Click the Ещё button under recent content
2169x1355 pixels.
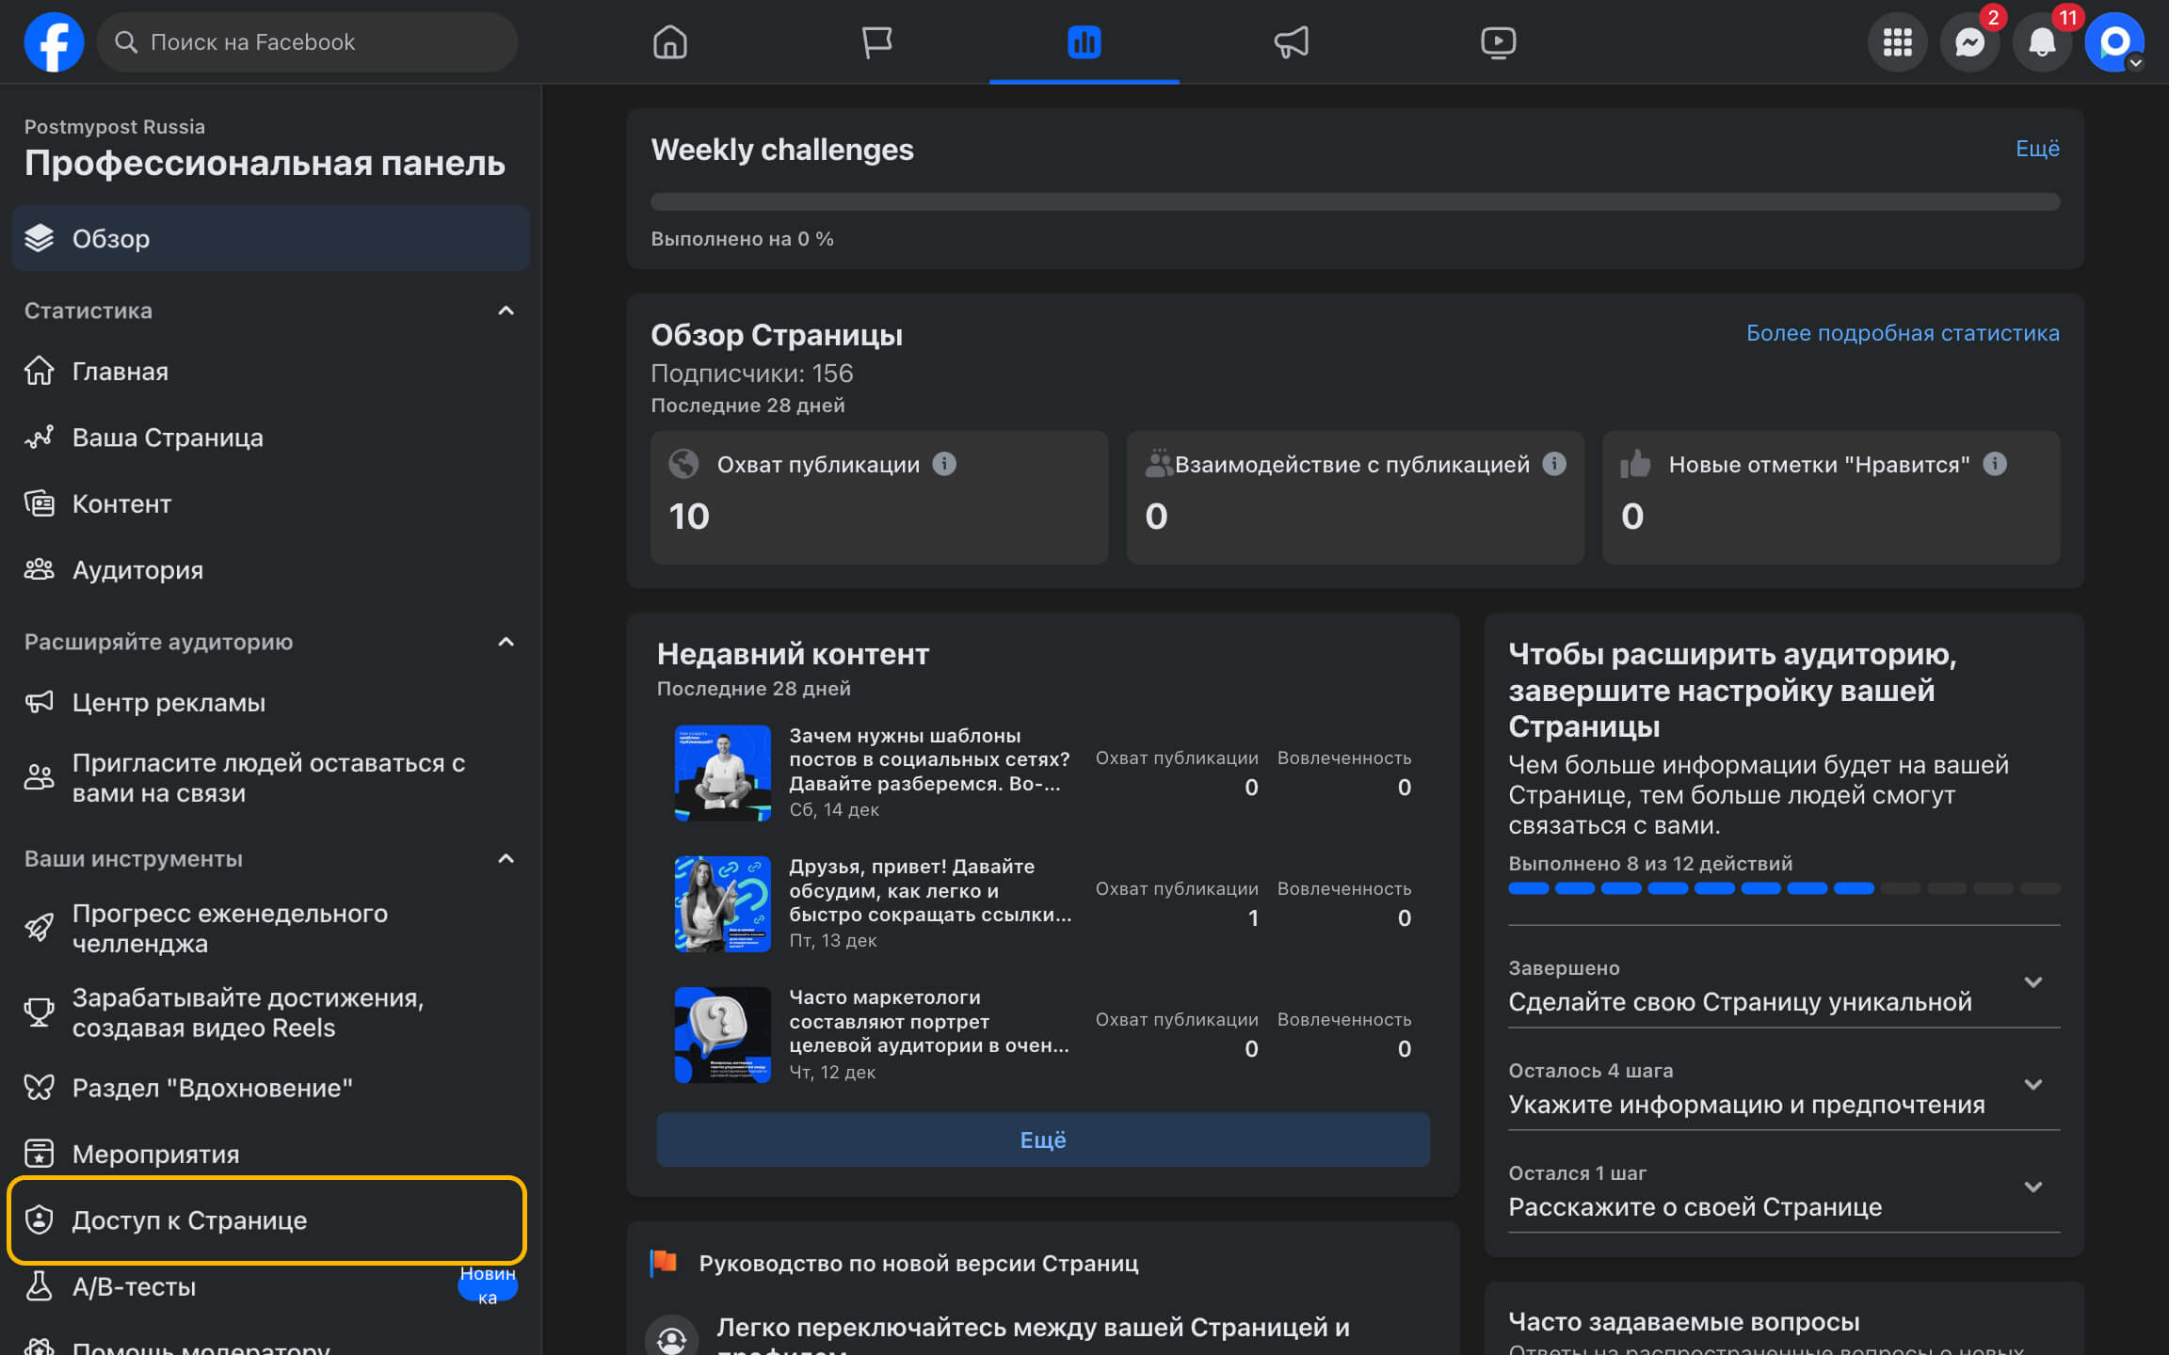1042,1140
